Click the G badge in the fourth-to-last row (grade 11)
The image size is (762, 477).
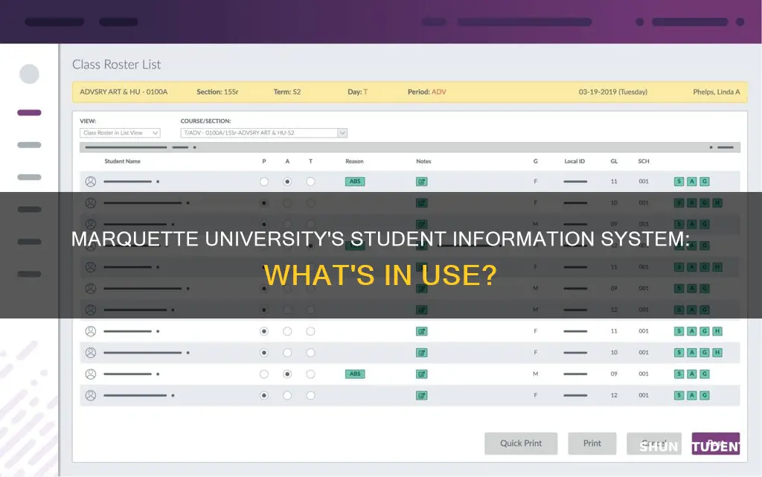(x=704, y=331)
